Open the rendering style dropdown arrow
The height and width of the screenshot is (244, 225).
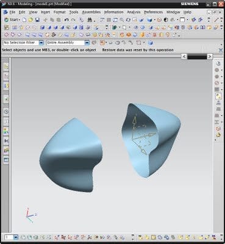pyautogui.click(x=154, y=20)
